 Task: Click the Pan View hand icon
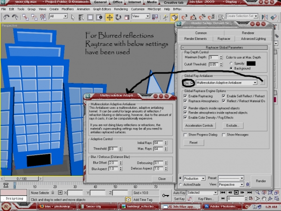point(264,199)
